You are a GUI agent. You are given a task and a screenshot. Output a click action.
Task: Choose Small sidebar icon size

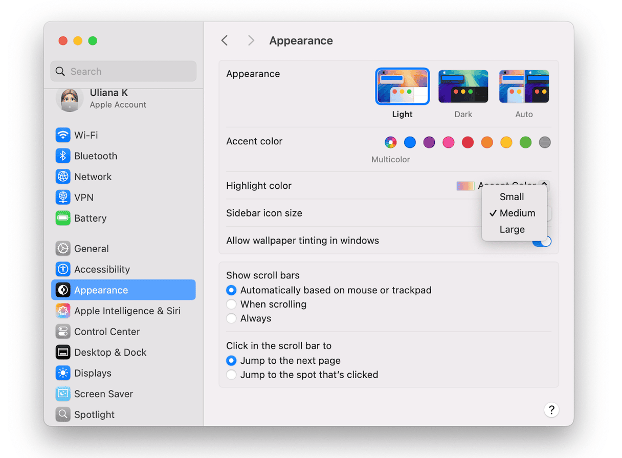point(512,197)
